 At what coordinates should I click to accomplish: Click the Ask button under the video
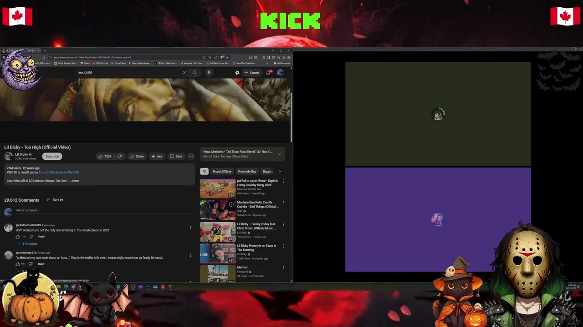click(157, 156)
